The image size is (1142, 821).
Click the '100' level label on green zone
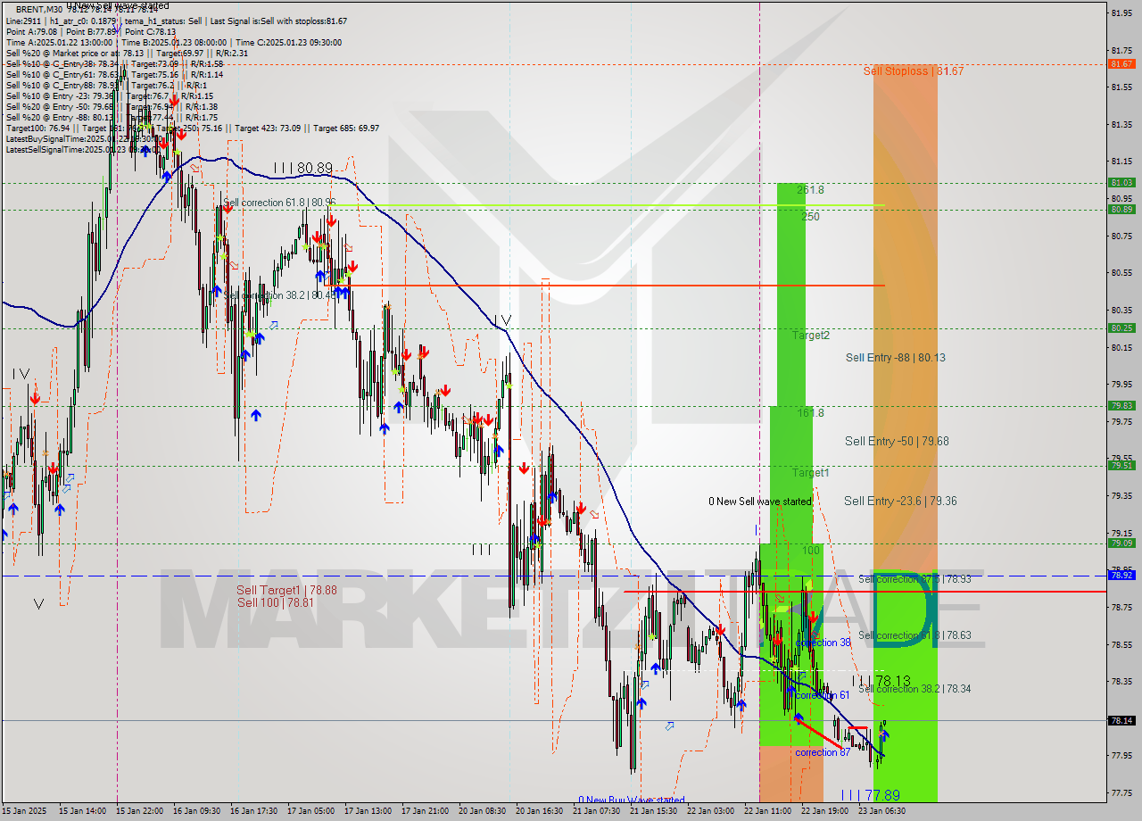tap(810, 551)
